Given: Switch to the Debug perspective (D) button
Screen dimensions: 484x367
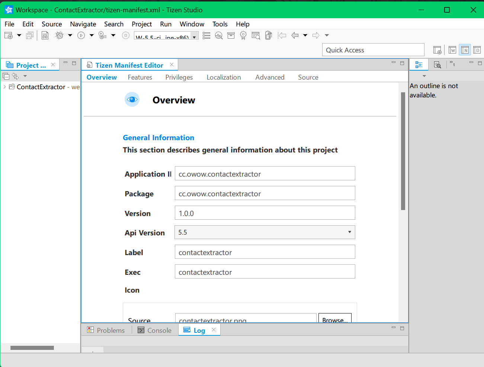Looking at the screenshot, I should (477, 50).
